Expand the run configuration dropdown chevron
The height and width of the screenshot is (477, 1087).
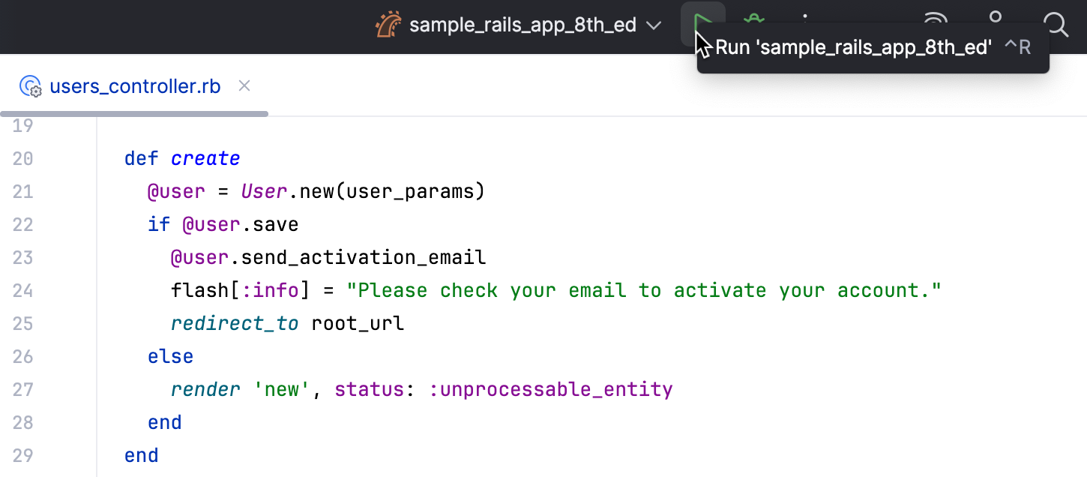654,25
